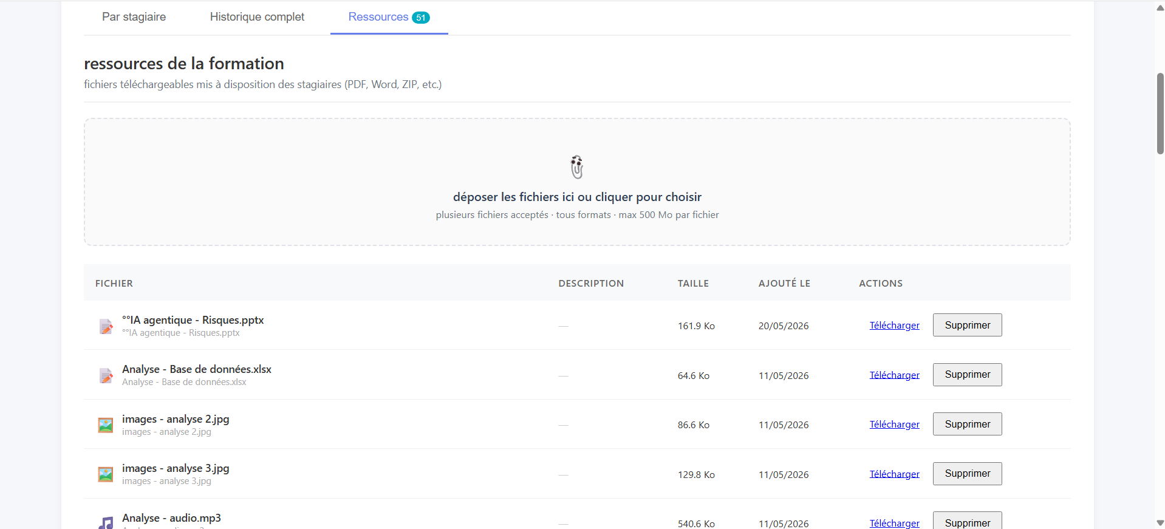Click size value 161.9 Ko
The width and height of the screenshot is (1165, 529).
[x=696, y=326]
